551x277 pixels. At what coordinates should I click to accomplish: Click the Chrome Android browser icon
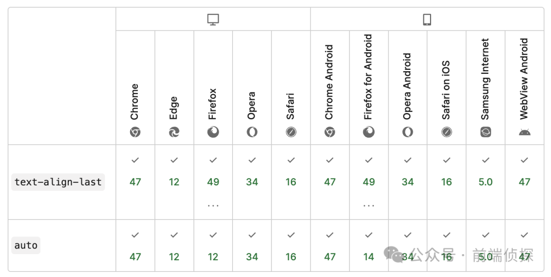coord(330,132)
